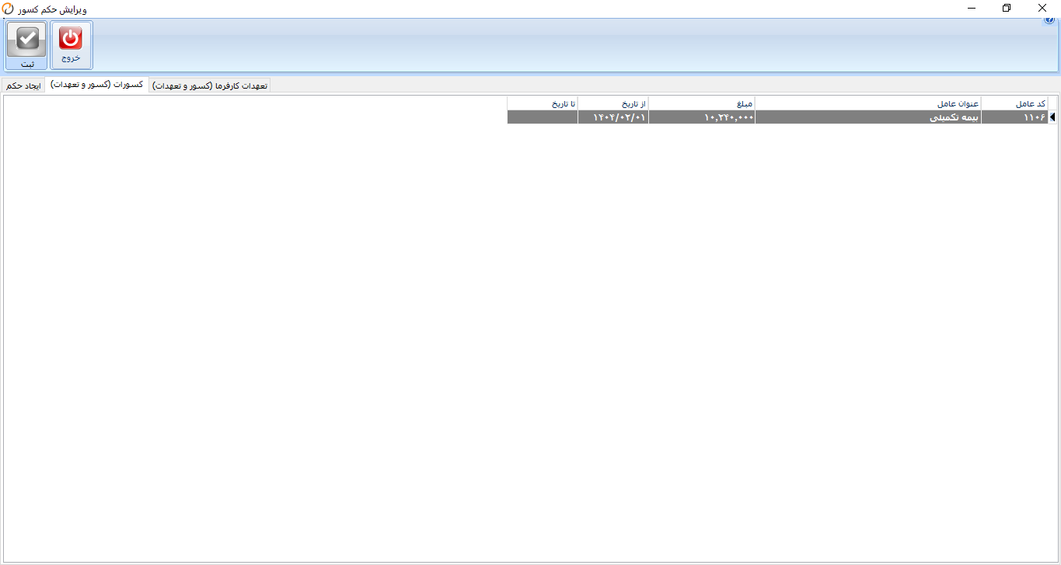The width and height of the screenshot is (1061, 565).
Task: Click the مبلغ column header
Action: [701, 103]
